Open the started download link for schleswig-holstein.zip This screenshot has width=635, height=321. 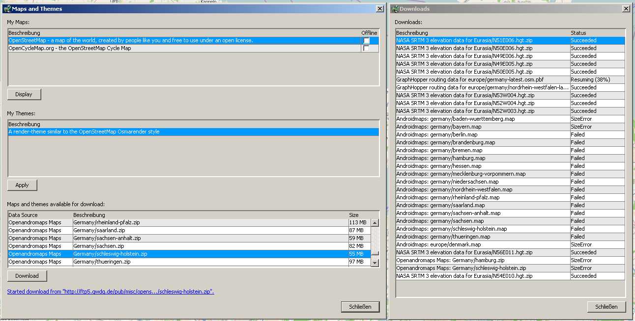pos(110,292)
